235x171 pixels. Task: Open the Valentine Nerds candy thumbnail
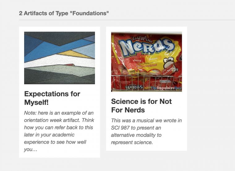(147, 62)
